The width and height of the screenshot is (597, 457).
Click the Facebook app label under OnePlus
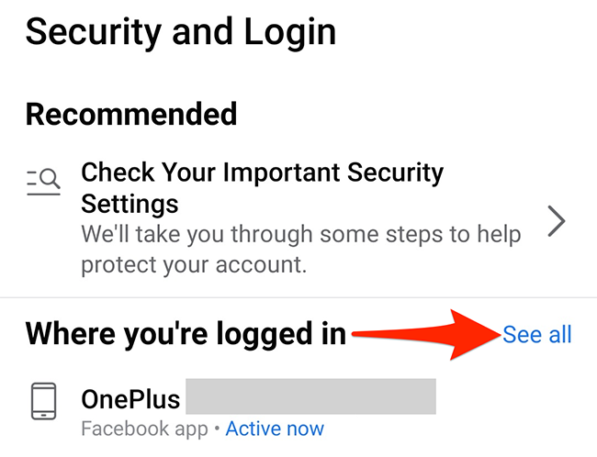coord(144,429)
